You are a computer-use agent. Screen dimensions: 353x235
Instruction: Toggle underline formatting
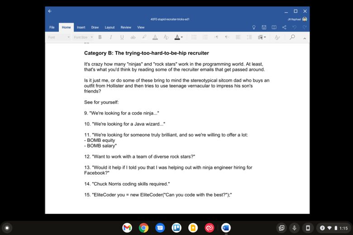point(122,37)
